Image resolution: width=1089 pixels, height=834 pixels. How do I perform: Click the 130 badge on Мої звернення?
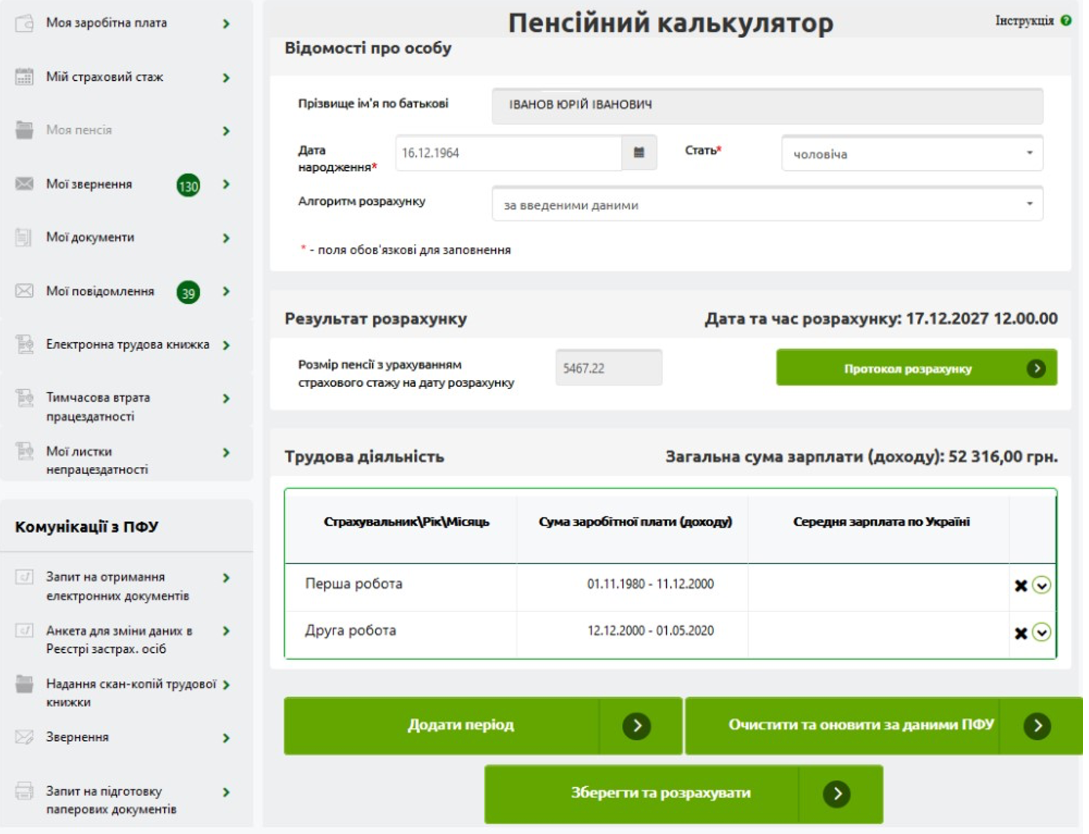[188, 185]
